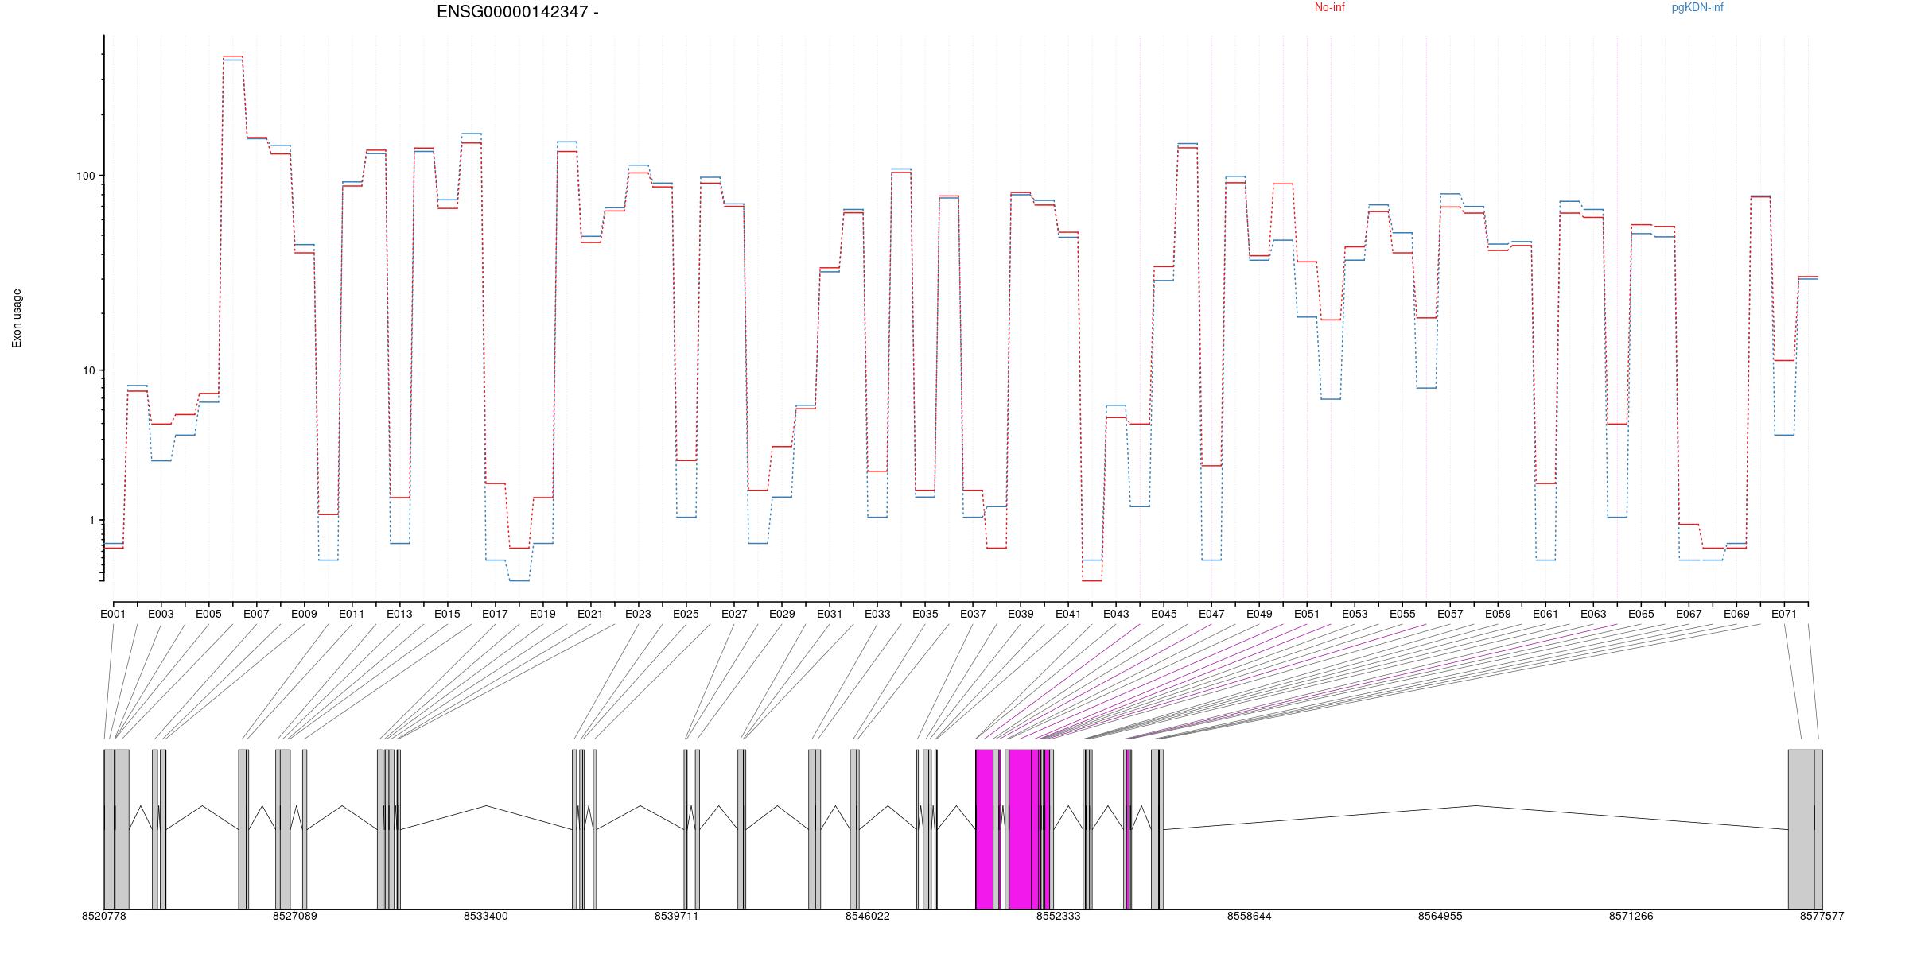Click the E007 exon label
Image resolution: width=1909 pixels, height=954 pixels.
(256, 614)
